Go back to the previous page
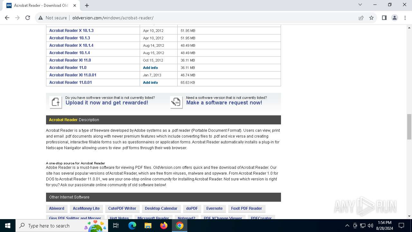 coord(7,18)
